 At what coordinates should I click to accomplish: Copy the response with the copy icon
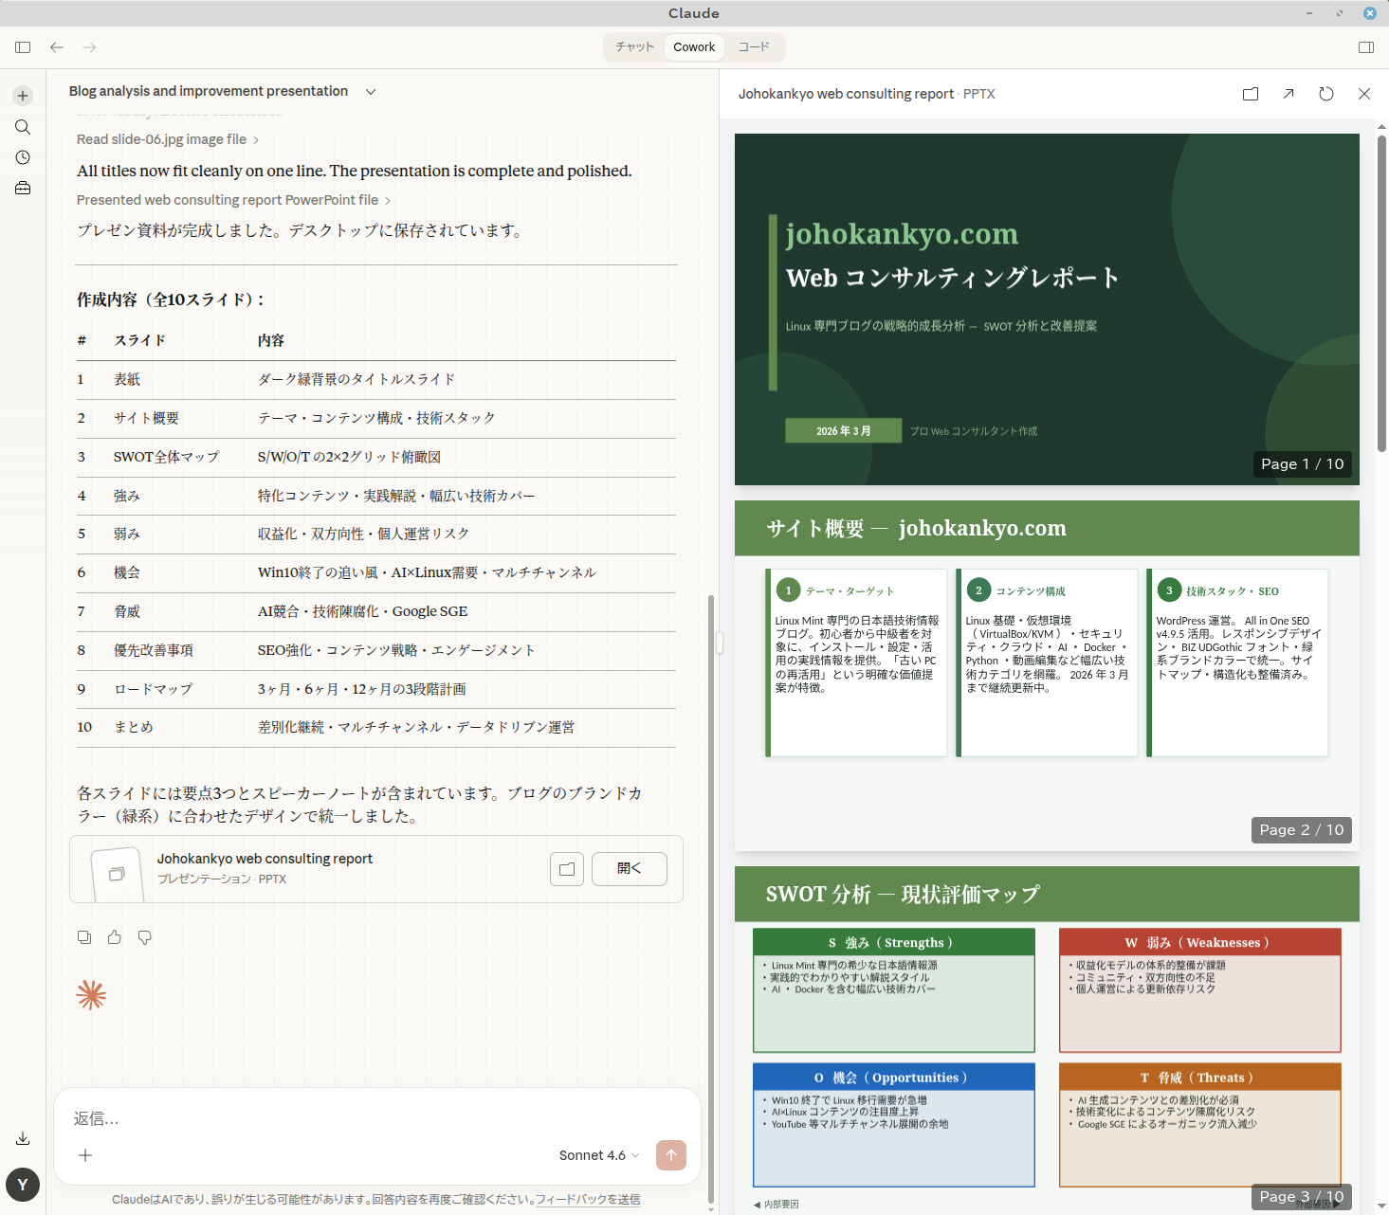click(x=84, y=937)
